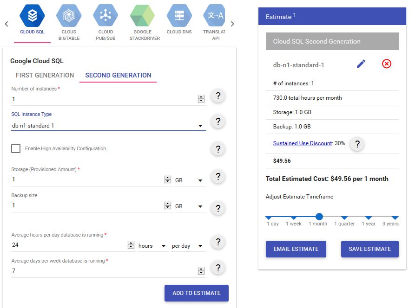Set timeframe slider to 1 day
Screen dimensions: 409x308
tap(269, 218)
